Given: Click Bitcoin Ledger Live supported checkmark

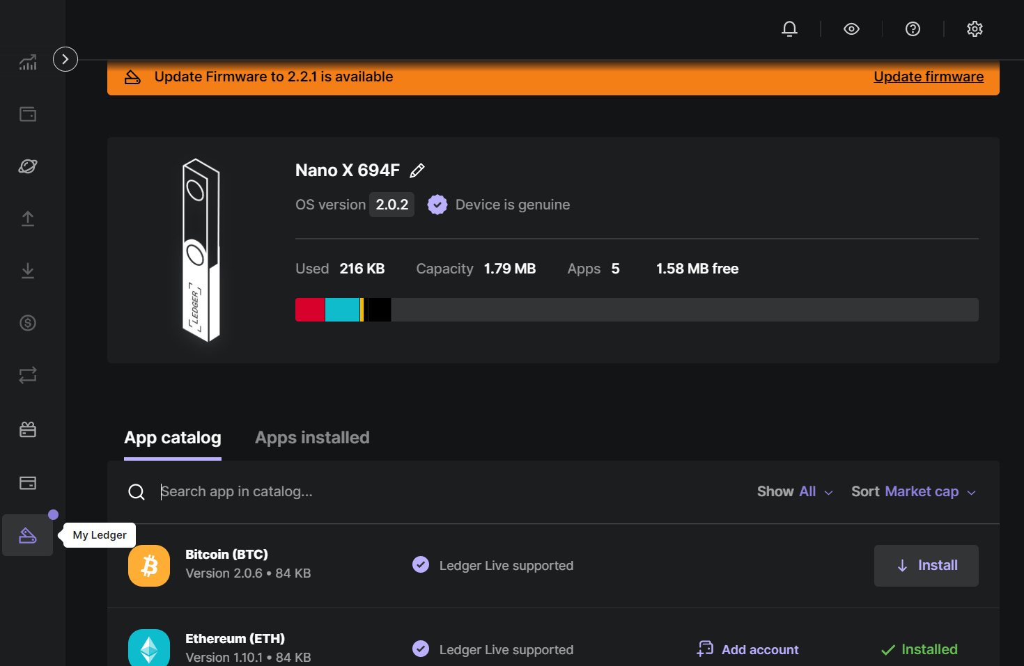Looking at the screenshot, I should coord(421,564).
